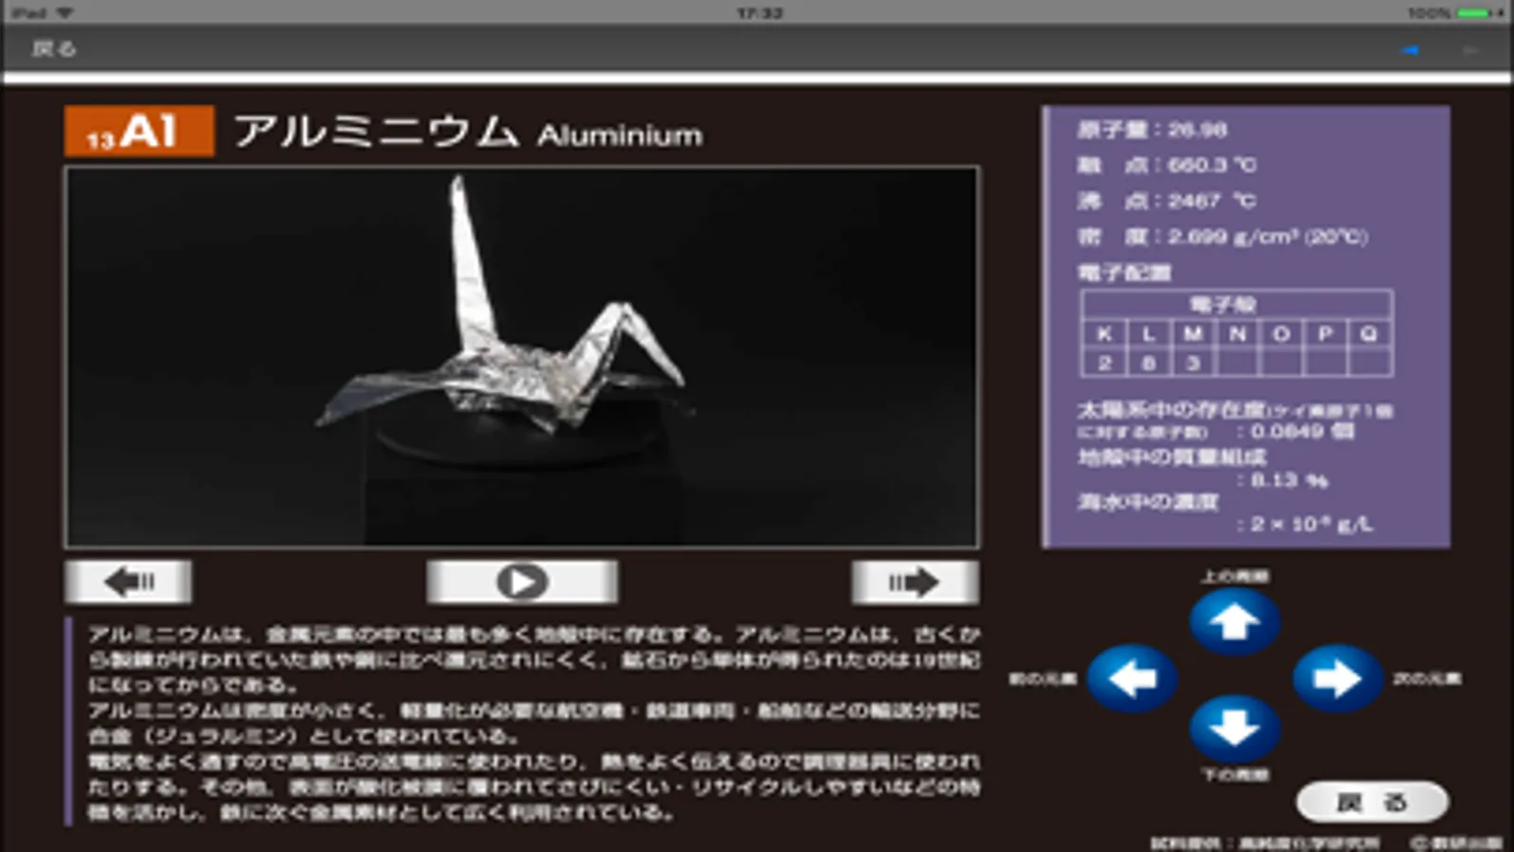The width and height of the screenshot is (1514, 852).
Task: Show the previous image with left step arrow
Action: point(128,582)
